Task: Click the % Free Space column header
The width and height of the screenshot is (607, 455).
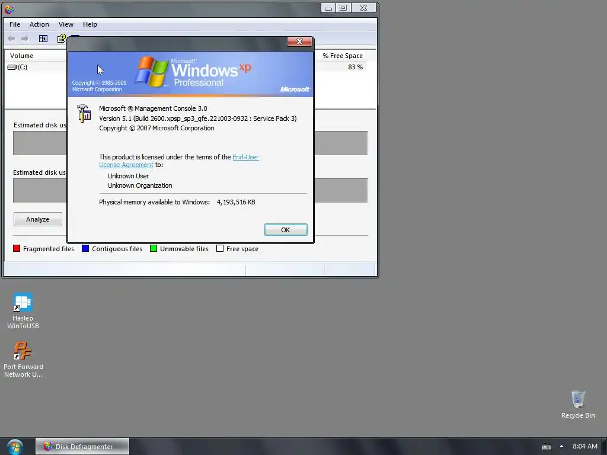Action: (x=343, y=56)
